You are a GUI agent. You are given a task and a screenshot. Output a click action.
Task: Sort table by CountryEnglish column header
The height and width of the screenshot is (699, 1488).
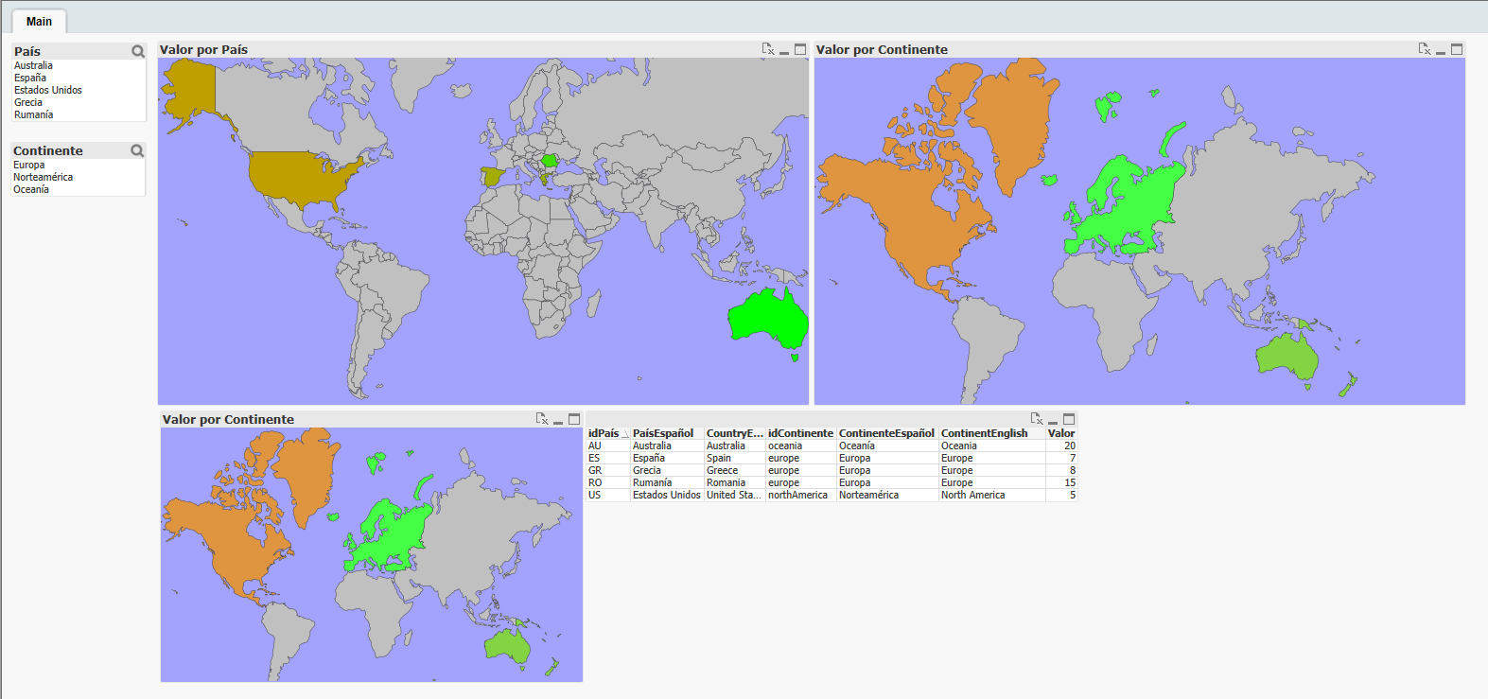734,433
